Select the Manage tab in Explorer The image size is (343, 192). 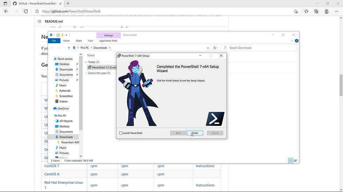[108, 35]
